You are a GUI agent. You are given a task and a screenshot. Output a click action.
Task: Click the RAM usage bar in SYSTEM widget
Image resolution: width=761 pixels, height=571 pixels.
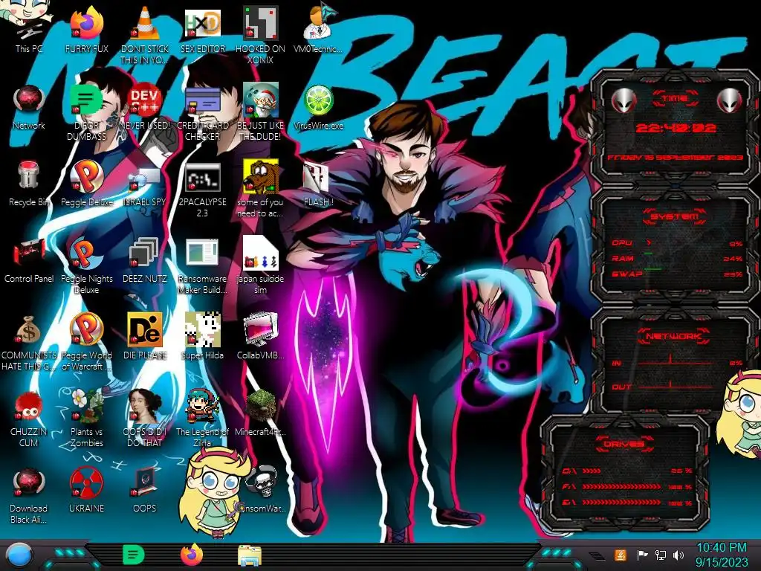click(x=676, y=258)
